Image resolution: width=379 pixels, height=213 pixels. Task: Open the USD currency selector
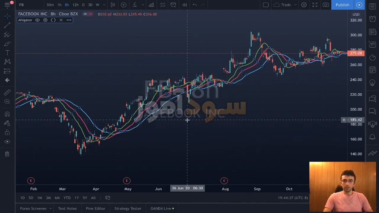[356, 14]
